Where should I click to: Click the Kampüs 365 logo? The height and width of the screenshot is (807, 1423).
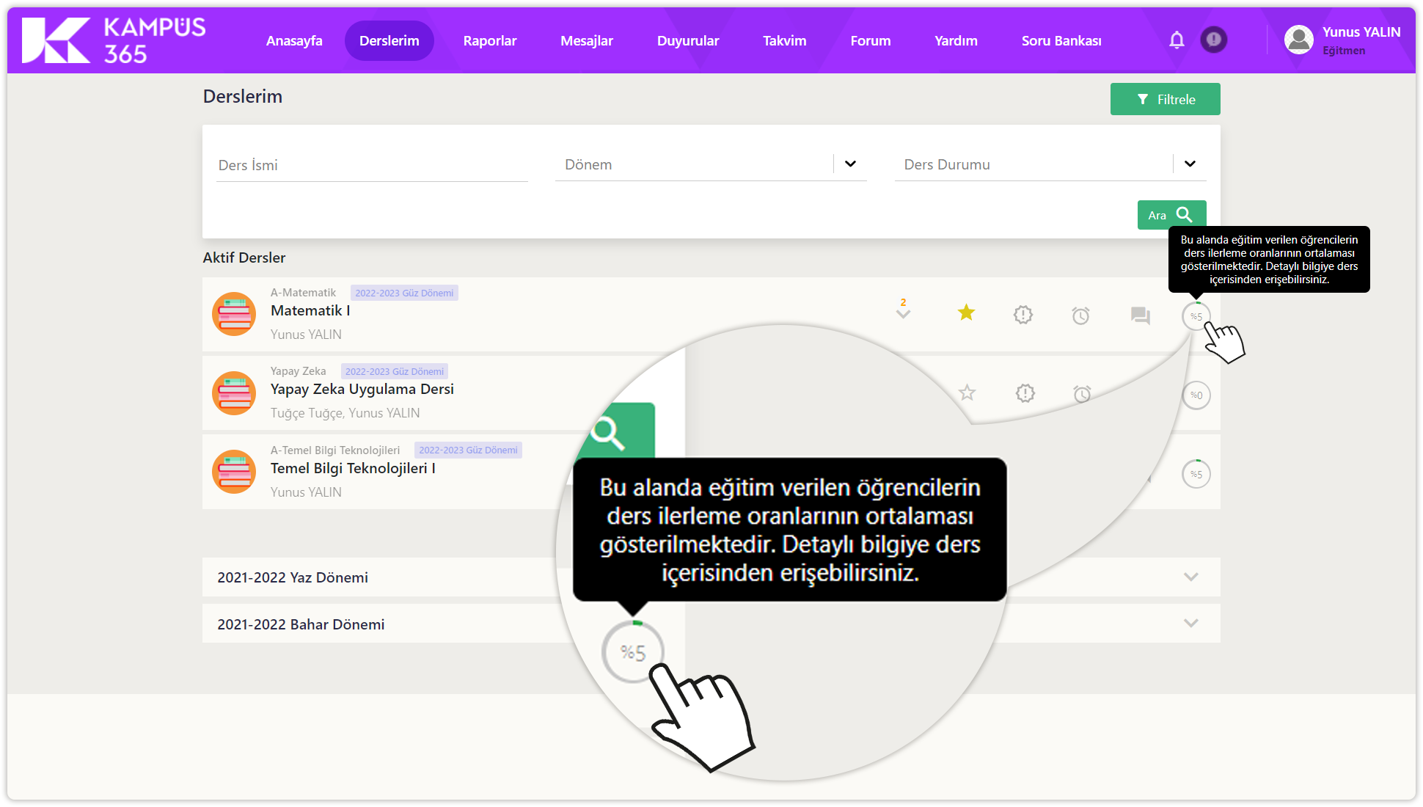click(114, 40)
